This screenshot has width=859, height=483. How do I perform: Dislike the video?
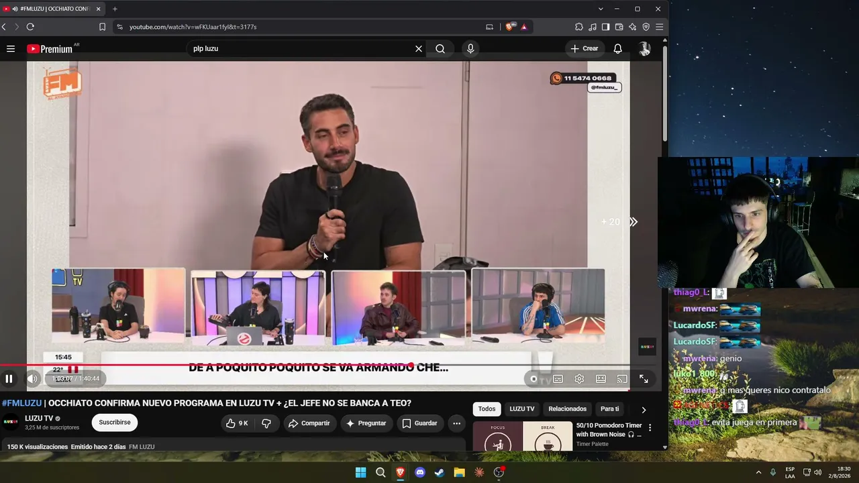pos(266,423)
